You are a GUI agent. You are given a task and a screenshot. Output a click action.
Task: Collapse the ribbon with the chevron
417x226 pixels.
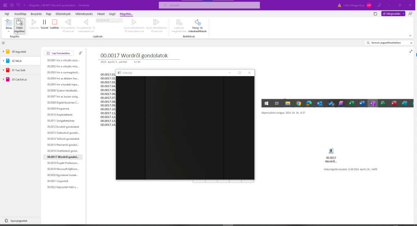(x=410, y=35)
